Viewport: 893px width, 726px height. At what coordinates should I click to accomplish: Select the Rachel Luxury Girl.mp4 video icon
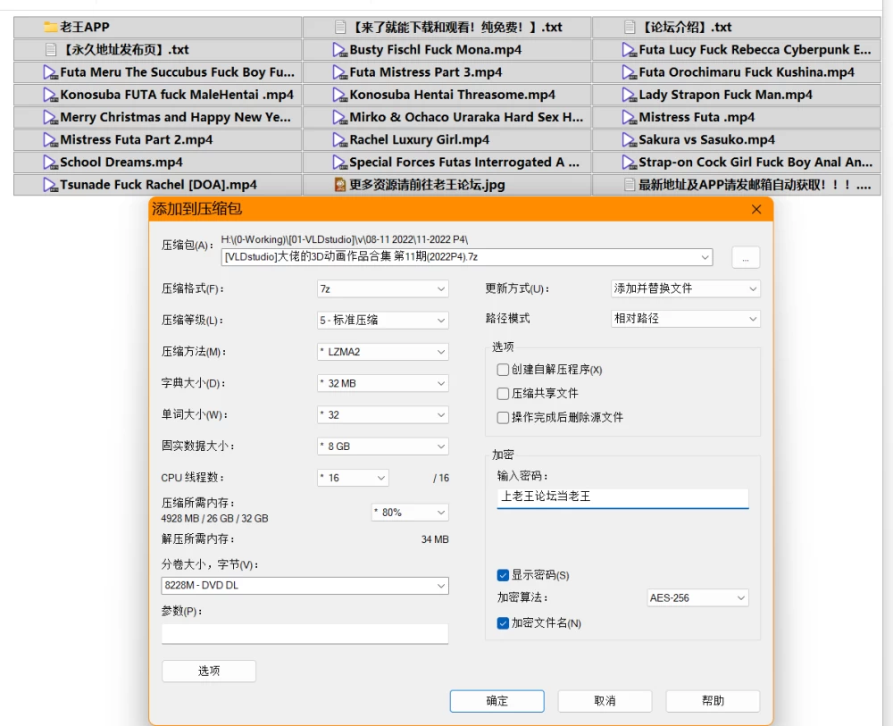(x=340, y=139)
